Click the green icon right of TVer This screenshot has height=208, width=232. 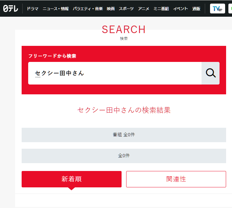point(230,9)
